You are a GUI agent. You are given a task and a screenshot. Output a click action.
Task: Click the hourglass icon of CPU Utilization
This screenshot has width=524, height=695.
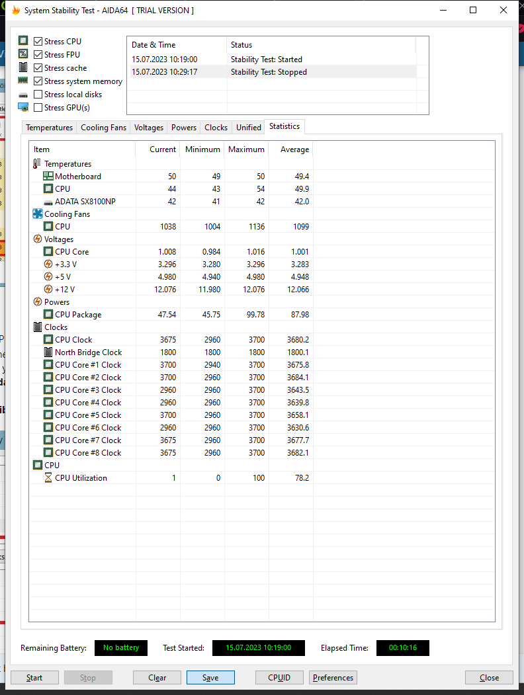click(x=48, y=478)
